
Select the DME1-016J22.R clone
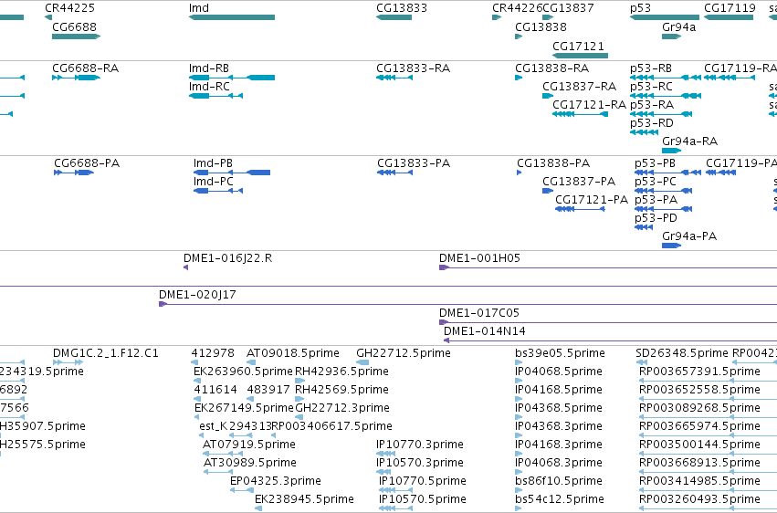coord(185,267)
